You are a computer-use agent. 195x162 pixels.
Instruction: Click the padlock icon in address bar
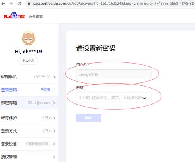coord(29,4)
